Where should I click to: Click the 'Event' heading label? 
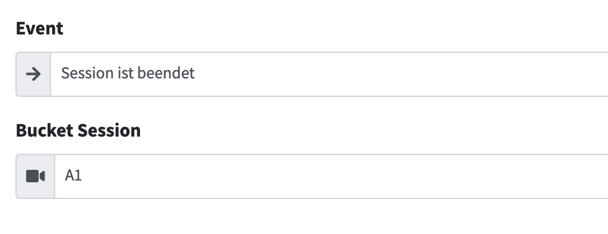point(40,29)
